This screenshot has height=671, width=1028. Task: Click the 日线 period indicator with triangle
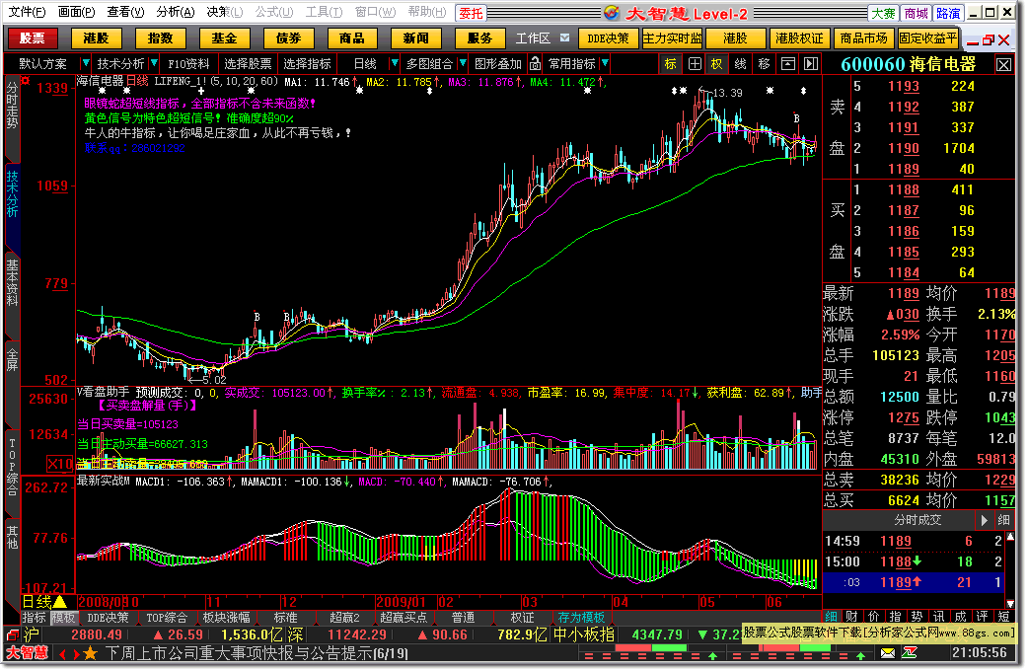pyautogui.click(x=44, y=602)
